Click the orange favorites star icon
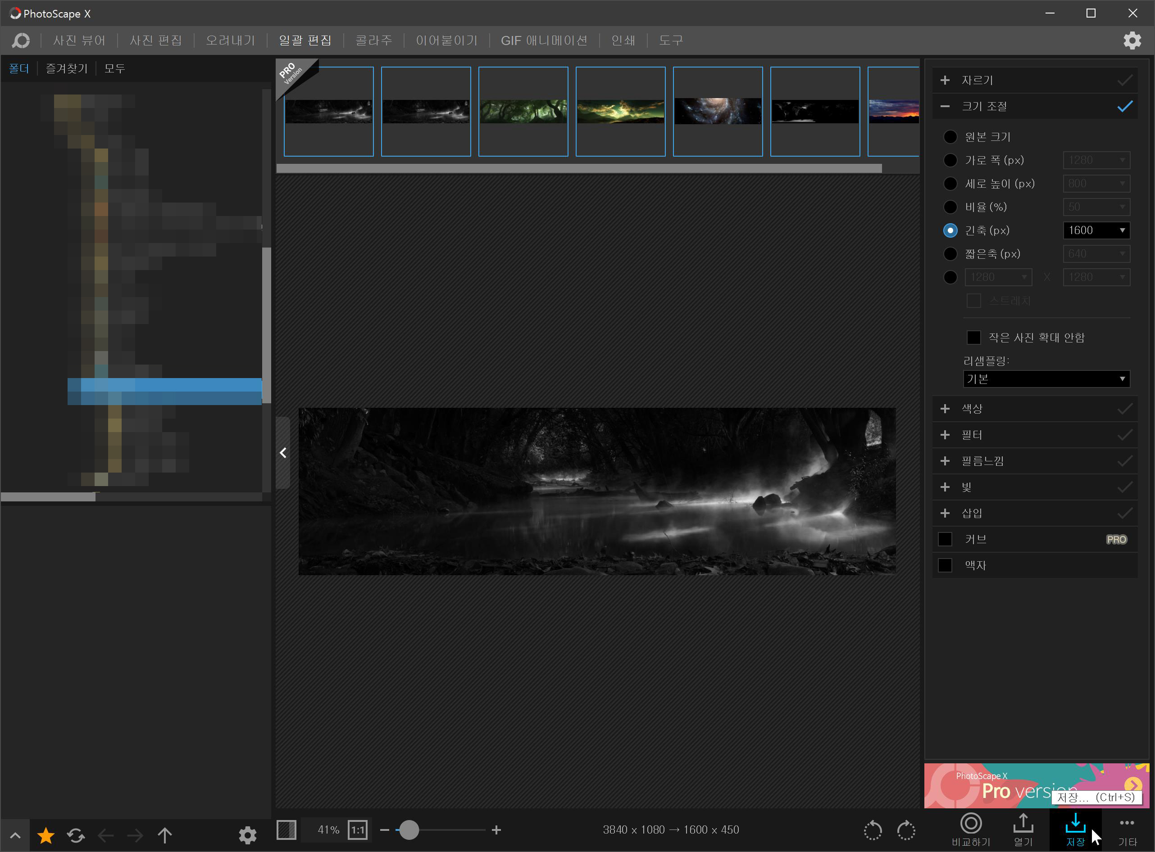Image resolution: width=1155 pixels, height=852 pixels. click(46, 835)
